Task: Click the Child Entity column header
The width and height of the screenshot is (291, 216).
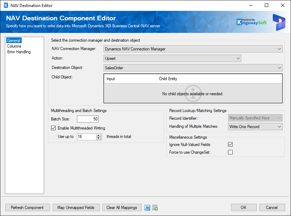Action: coord(219,79)
